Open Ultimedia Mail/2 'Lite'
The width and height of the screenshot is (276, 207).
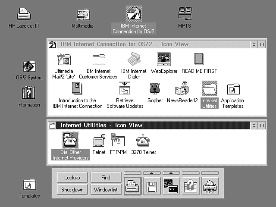tap(64, 60)
